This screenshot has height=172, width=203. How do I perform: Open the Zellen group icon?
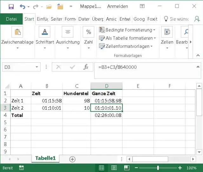[167, 32]
